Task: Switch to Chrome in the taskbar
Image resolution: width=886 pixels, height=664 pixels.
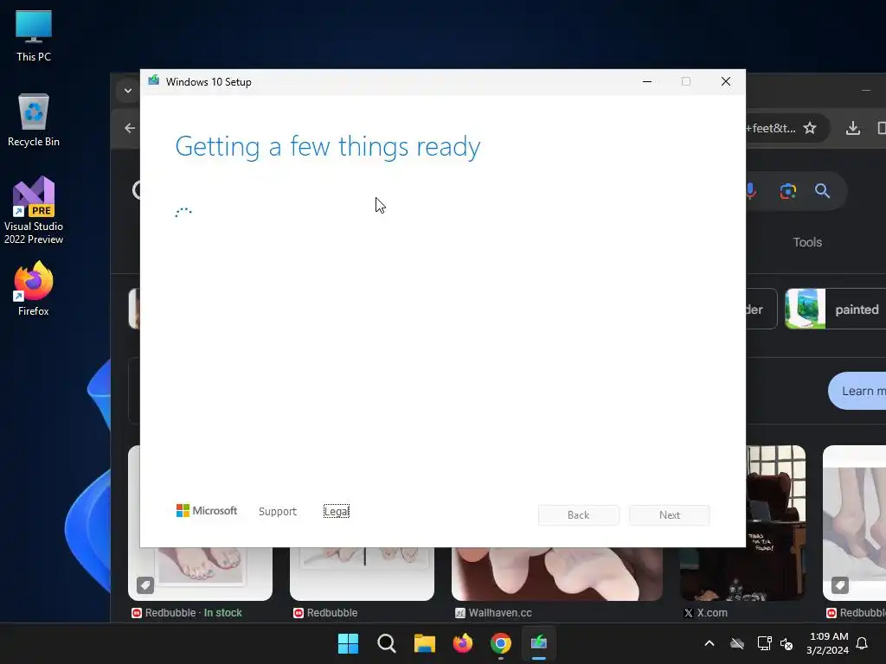Action: pos(501,643)
